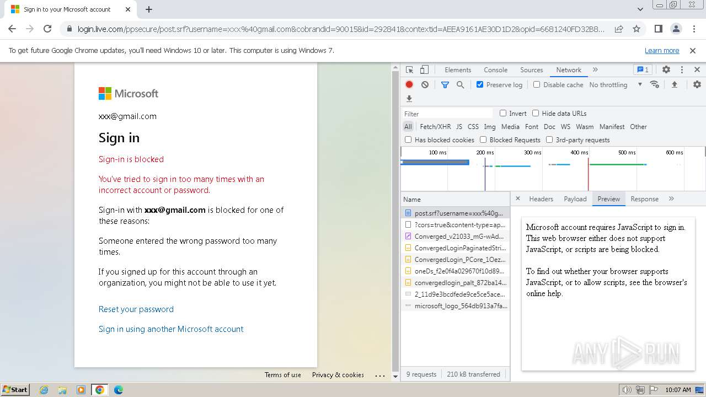The width and height of the screenshot is (706, 397).
Task: Close the request details pane
Action: [518, 198]
